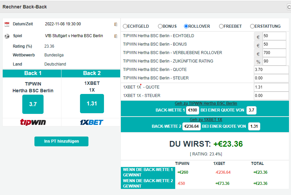
Task: Click the WENN DIE BACK-WETTE 1 GEWINNT row label
Action: click(x=148, y=172)
